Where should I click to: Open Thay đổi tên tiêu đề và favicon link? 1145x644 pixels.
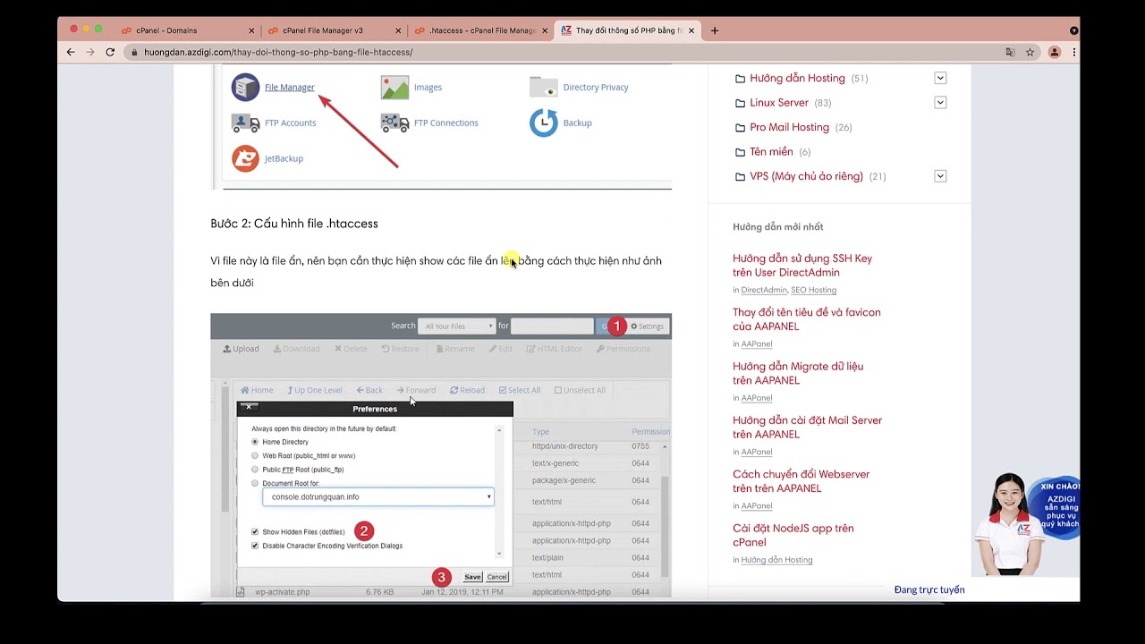tap(807, 319)
